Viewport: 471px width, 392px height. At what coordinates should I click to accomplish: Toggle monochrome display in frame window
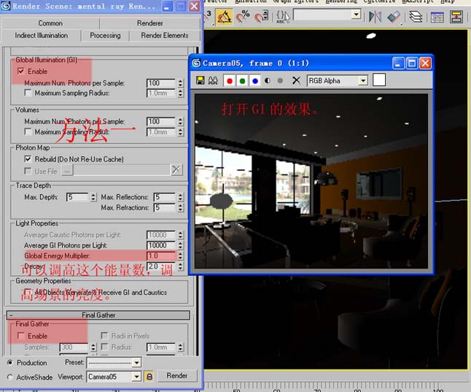pos(280,80)
